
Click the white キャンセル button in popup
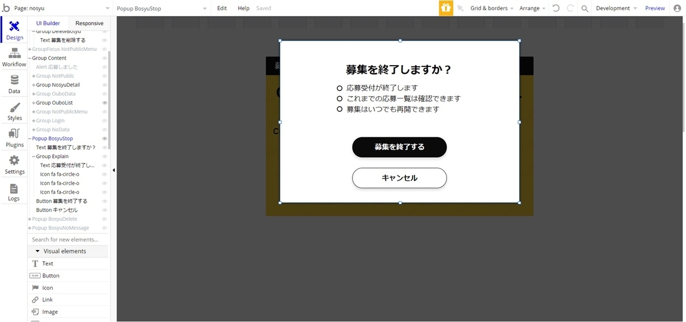click(399, 178)
